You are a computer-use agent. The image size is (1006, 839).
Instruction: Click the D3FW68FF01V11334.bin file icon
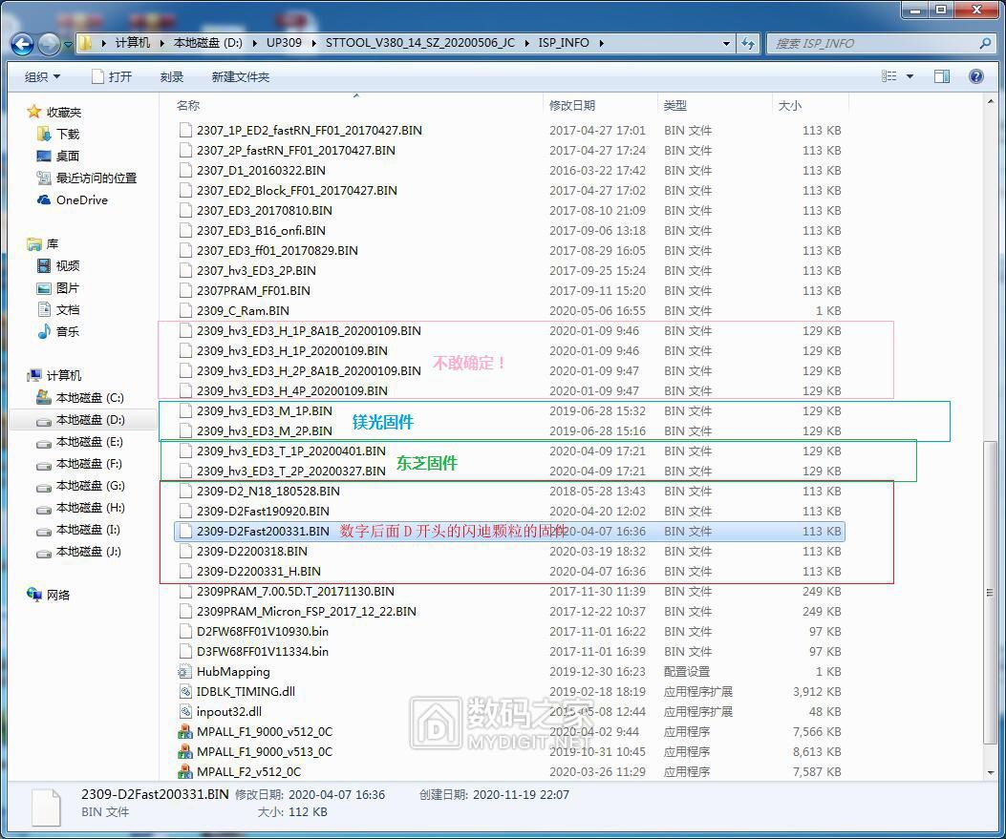pyautogui.click(x=185, y=651)
